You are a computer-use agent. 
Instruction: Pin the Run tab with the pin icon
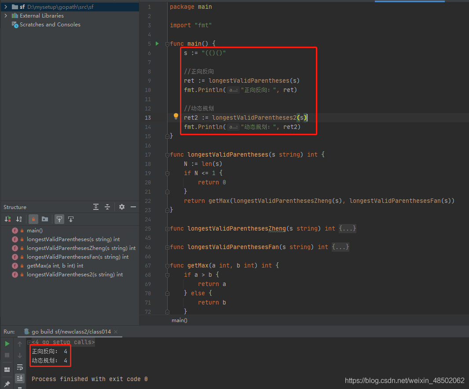pyautogui.click(x=7, y=384)
